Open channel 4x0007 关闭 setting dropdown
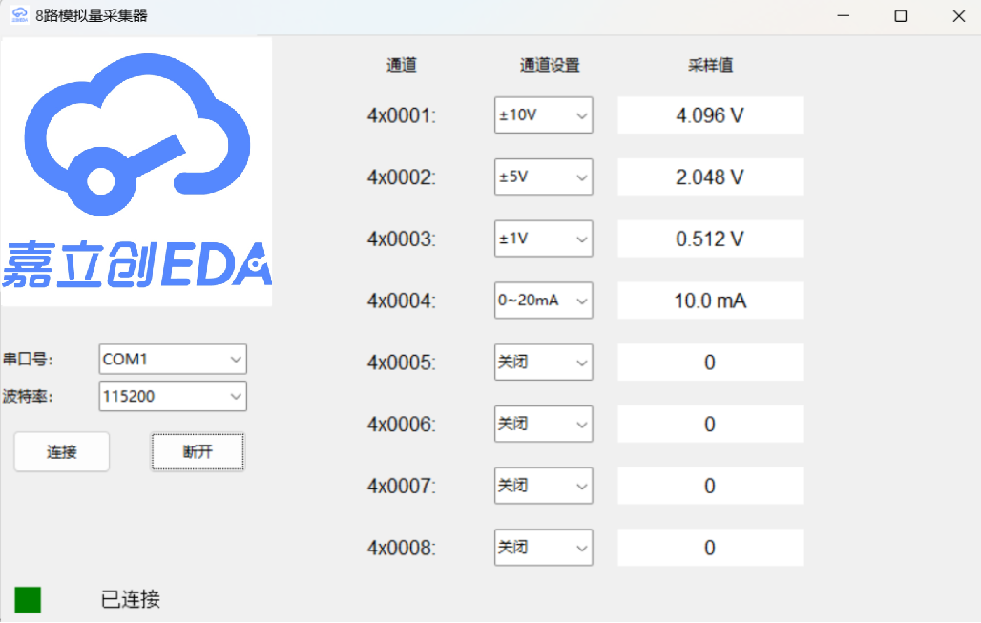The width and height of the screenshot is (981, 623). 544,486
